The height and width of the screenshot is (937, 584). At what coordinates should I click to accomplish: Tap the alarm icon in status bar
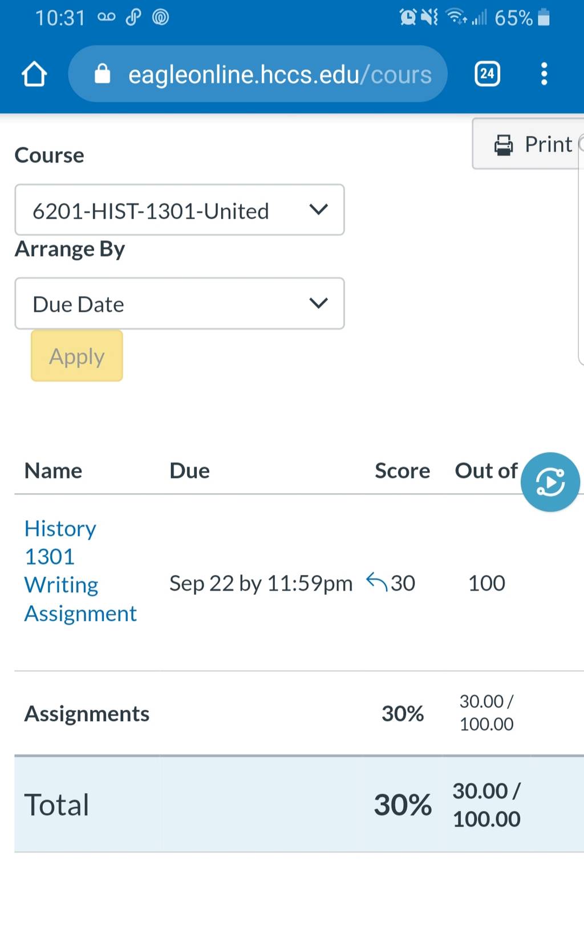pos(407,17)
